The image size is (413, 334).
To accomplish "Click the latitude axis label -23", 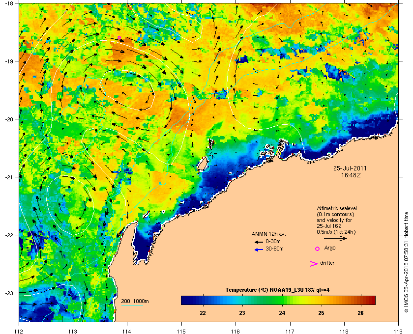I will click(9, 293).
